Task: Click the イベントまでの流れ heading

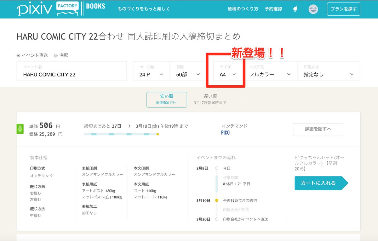Action: coord(216,157)
